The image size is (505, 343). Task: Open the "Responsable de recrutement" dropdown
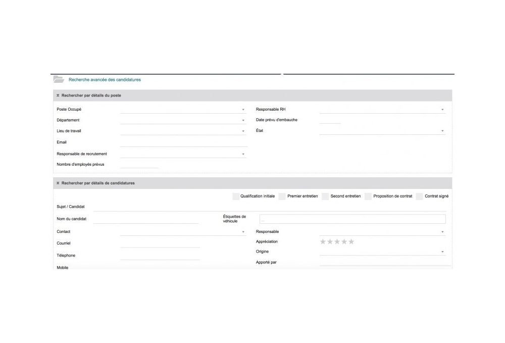(x=243, y=154)
